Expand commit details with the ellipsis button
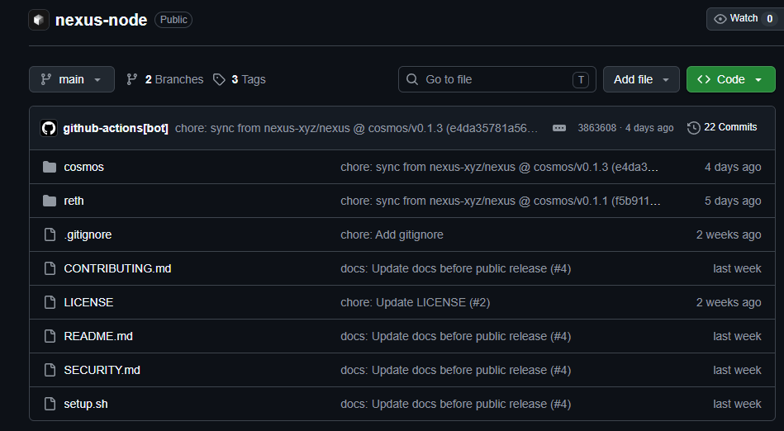 click(559, 129)
